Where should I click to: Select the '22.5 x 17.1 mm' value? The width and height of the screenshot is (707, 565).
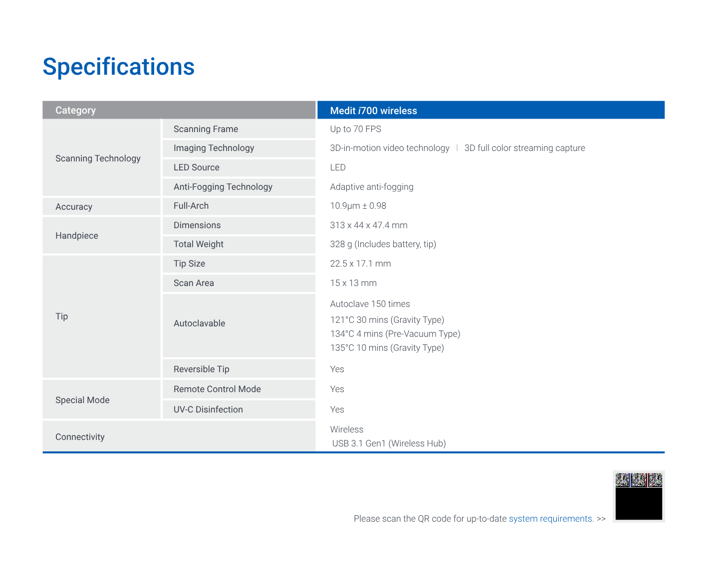tap(360, 264)
